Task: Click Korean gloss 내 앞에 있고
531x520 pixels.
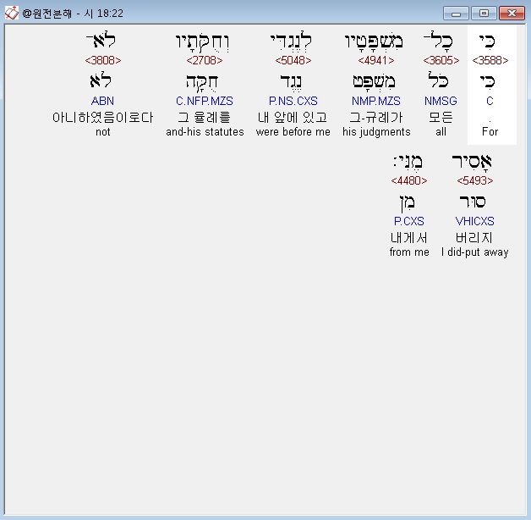Action: click(x=293, y=118)
